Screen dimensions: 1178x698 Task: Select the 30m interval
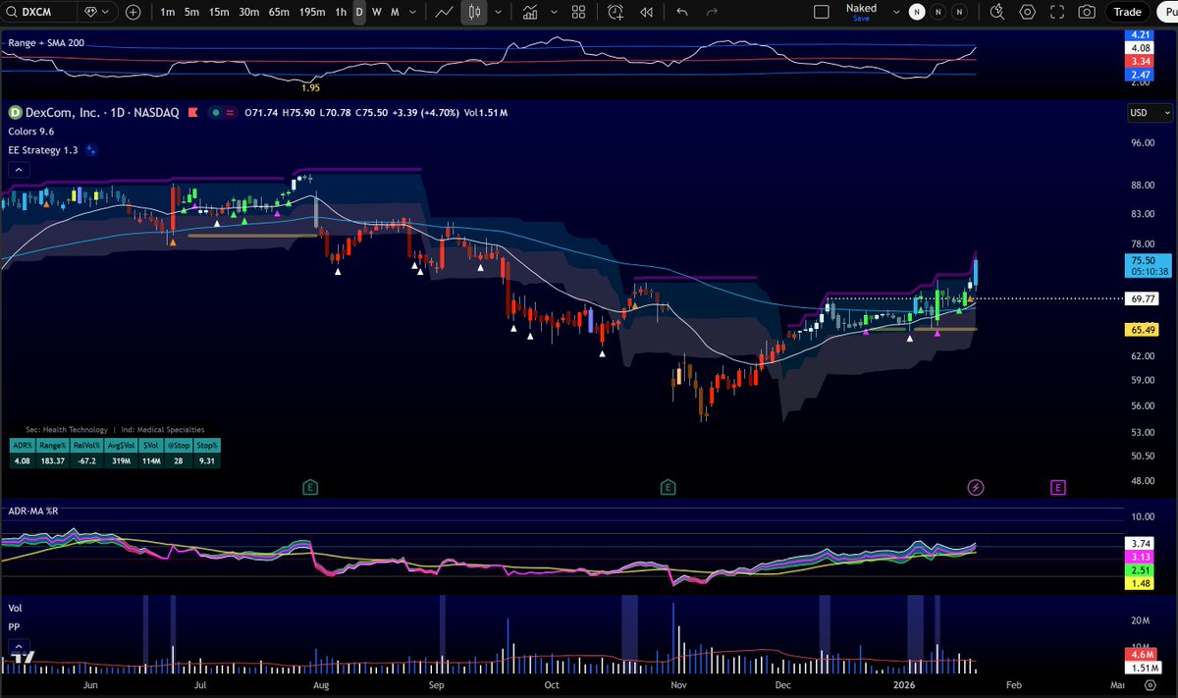(x=249, y=12)
